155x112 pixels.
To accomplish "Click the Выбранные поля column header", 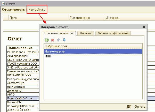I will click(x=93, y=46).
